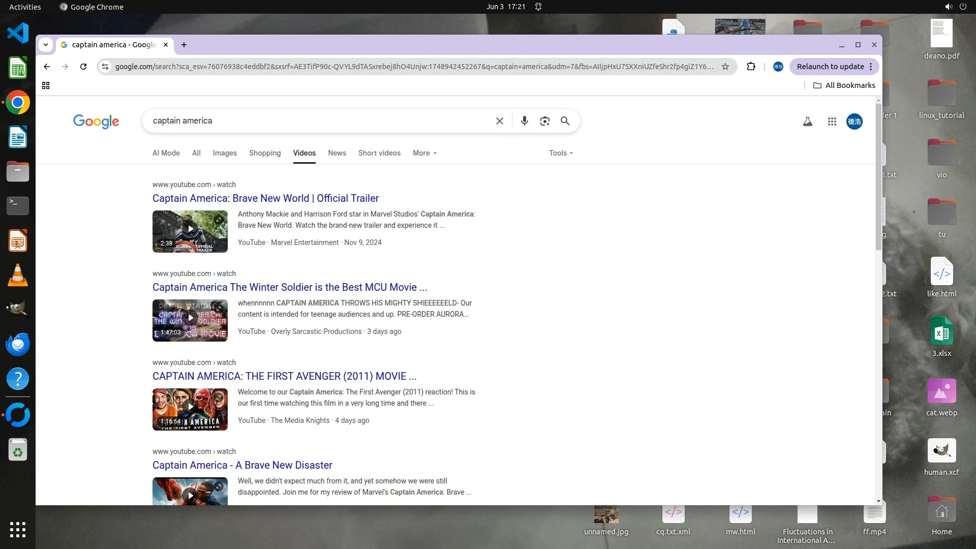Play the Winter Soldier video thumbnail
Screen dimensions: 976x549
tap(190, 320)
